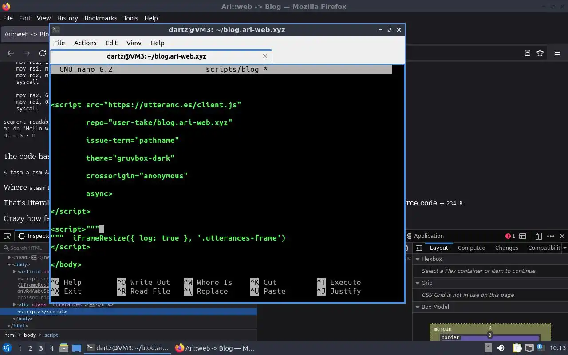The height and width of the screenshot is (355, 568).
Task: Switch to the Layout sidebar tab
Action: (x=439, y=248)
